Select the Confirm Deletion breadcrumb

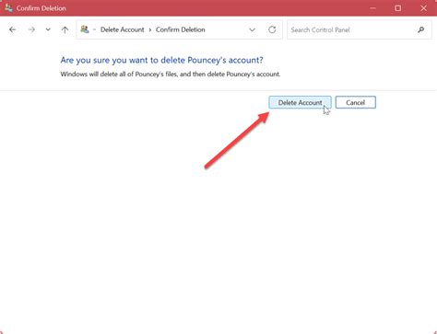pyautogui.click(x=181, y=29)
